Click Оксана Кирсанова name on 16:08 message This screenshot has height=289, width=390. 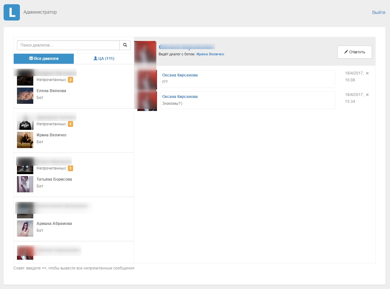point(180,75)
